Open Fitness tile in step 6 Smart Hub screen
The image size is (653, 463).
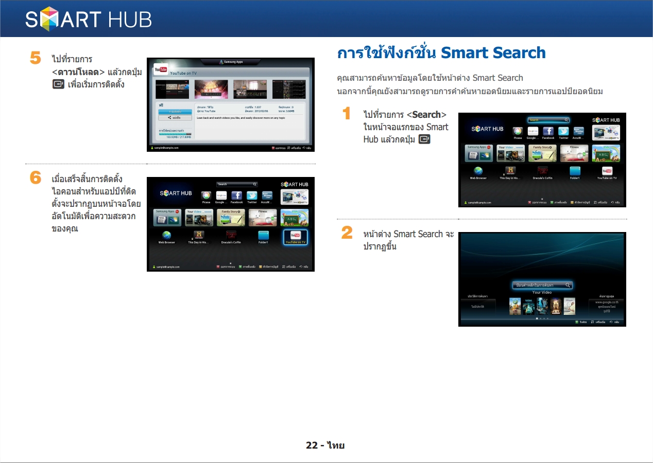[263, 218]
